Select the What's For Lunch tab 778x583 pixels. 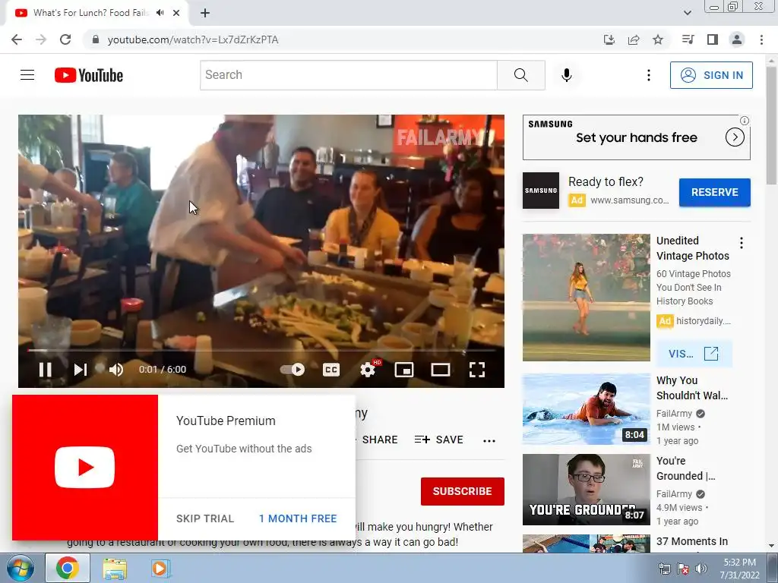(x=91, y=13)
